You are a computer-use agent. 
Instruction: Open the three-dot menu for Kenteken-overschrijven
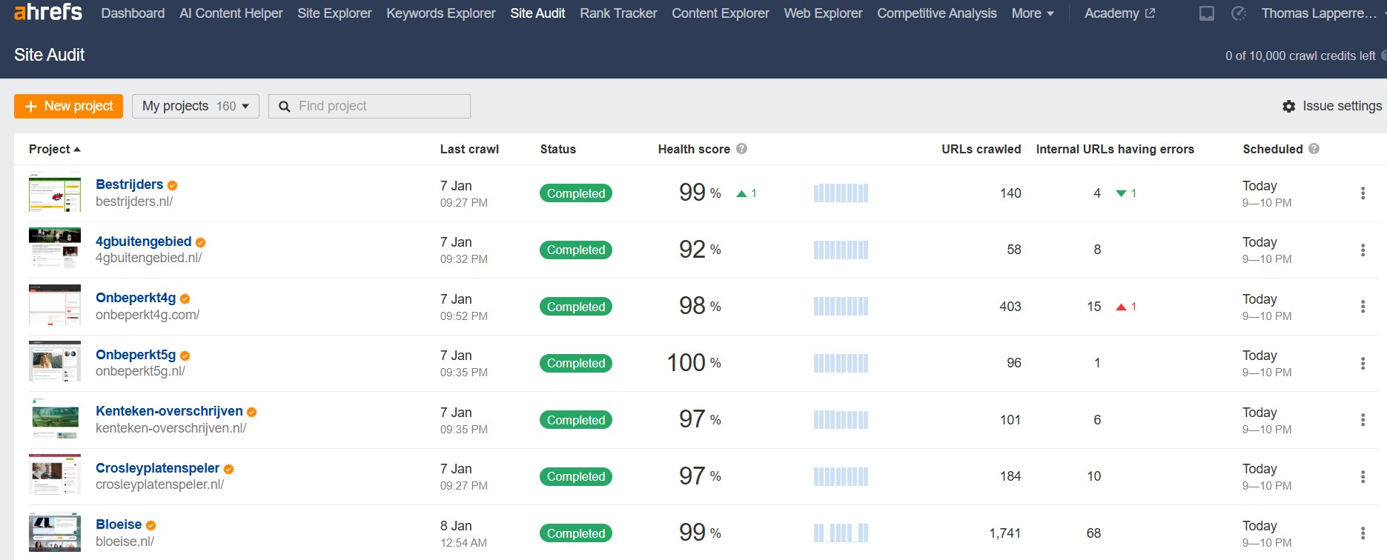click(1363, 420)
